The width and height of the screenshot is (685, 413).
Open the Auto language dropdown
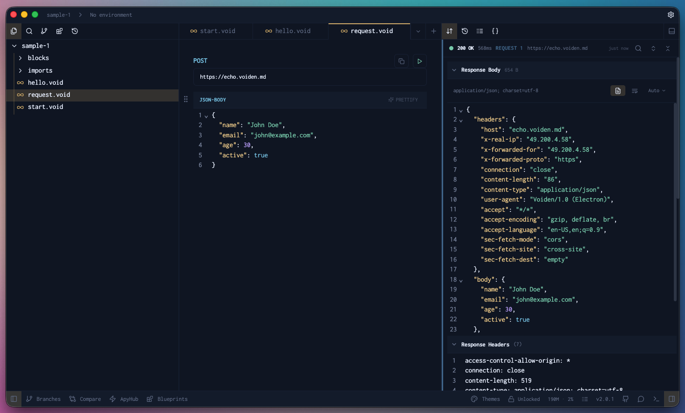(657, 91)
